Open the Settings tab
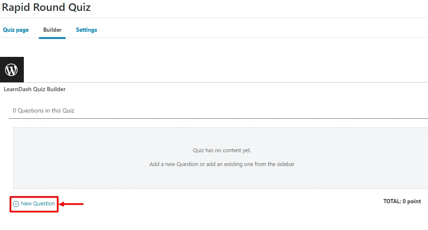The height and width of the screenshot is (230, 428). click(x=86, y=30)
